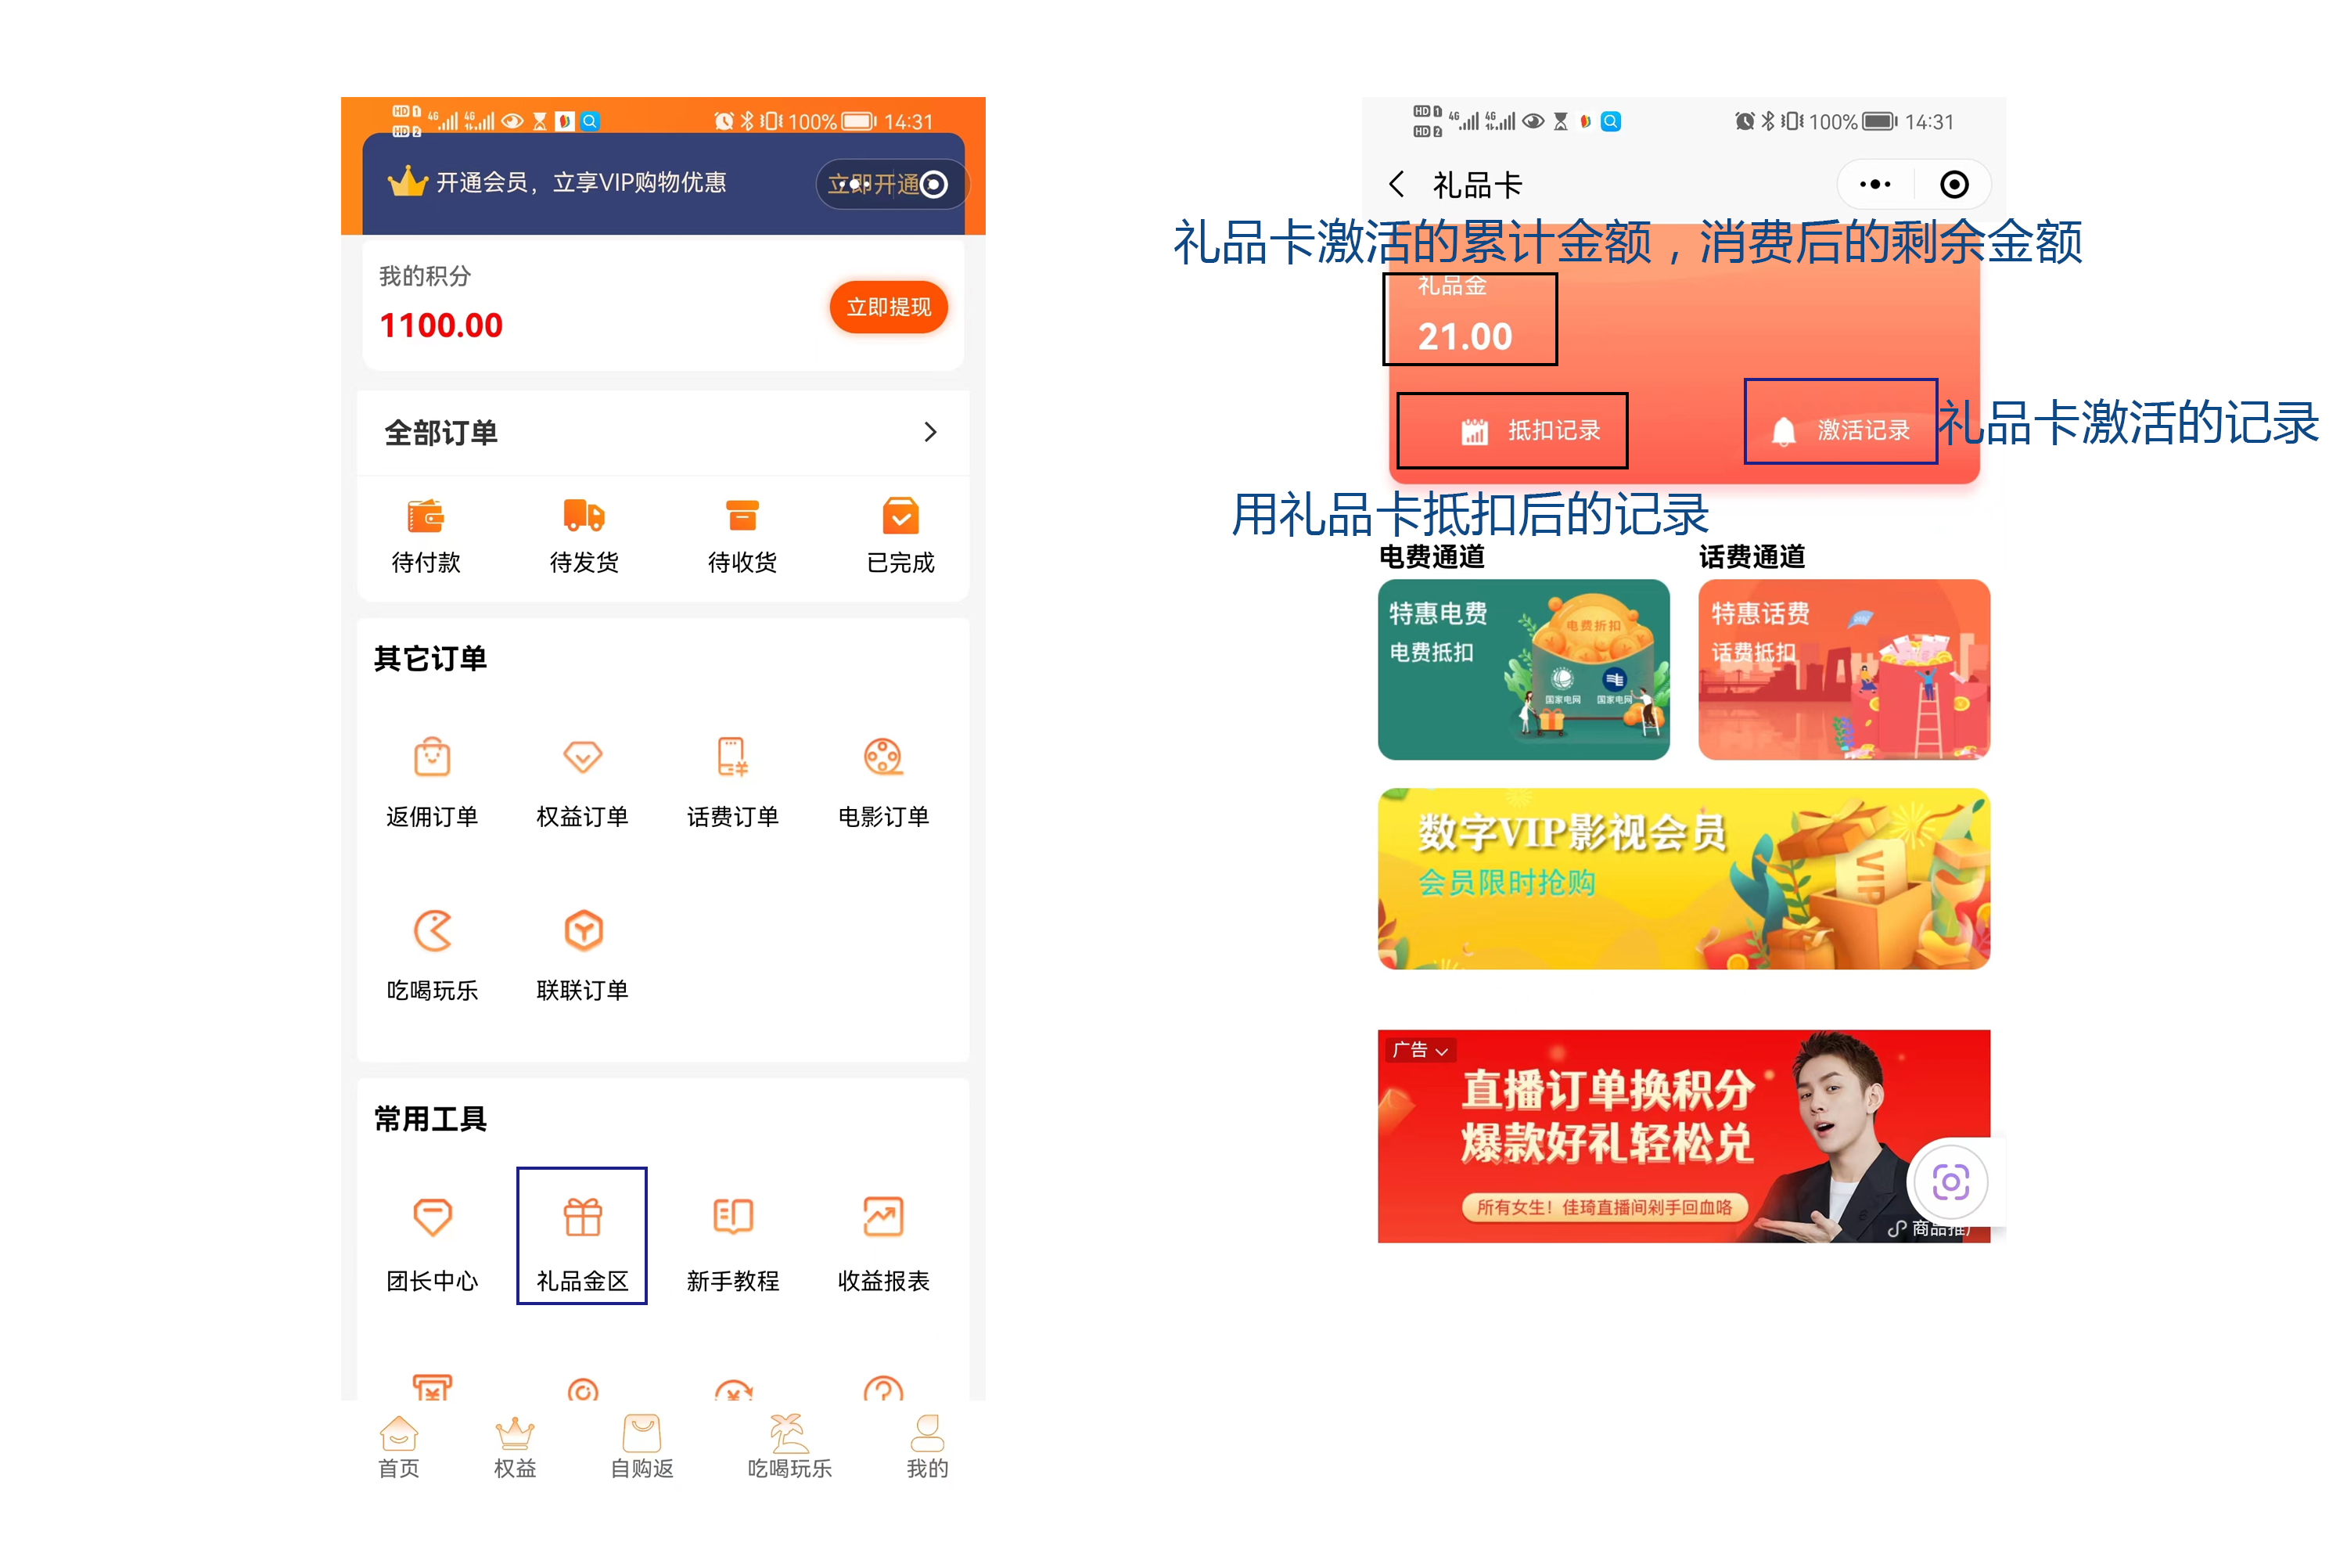Open mini-program more options dots
Viewport: 2347px width, 1568px height.
point(1875,184)
